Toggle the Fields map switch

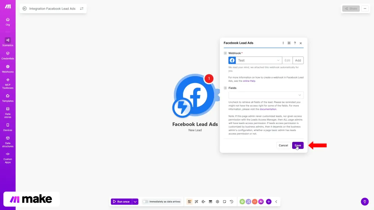click(225, 88)
